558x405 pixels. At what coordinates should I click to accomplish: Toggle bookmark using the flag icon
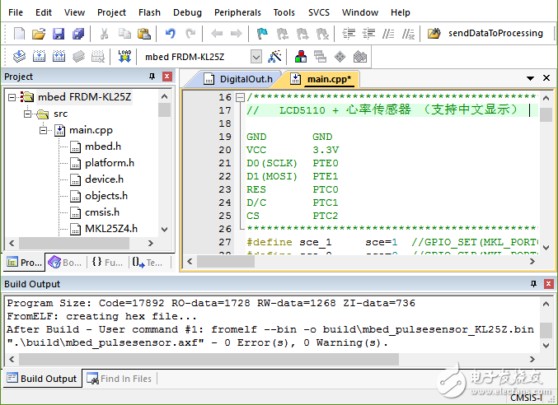click(x=261, y=34)
